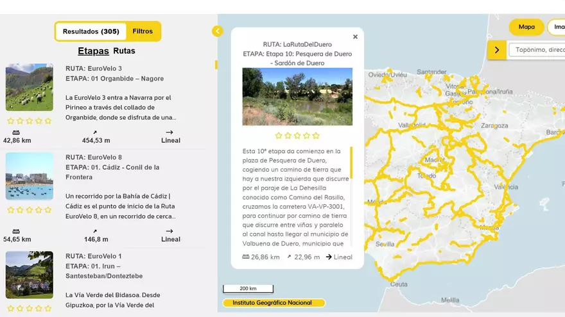Click the popup distance icon beside 26,86 km
Screen dimensions: 565x317
tap(246, 257)
